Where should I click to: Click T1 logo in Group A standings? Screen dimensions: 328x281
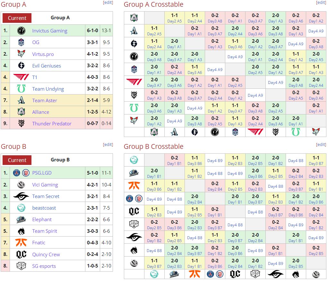click(x=21, y=77)
